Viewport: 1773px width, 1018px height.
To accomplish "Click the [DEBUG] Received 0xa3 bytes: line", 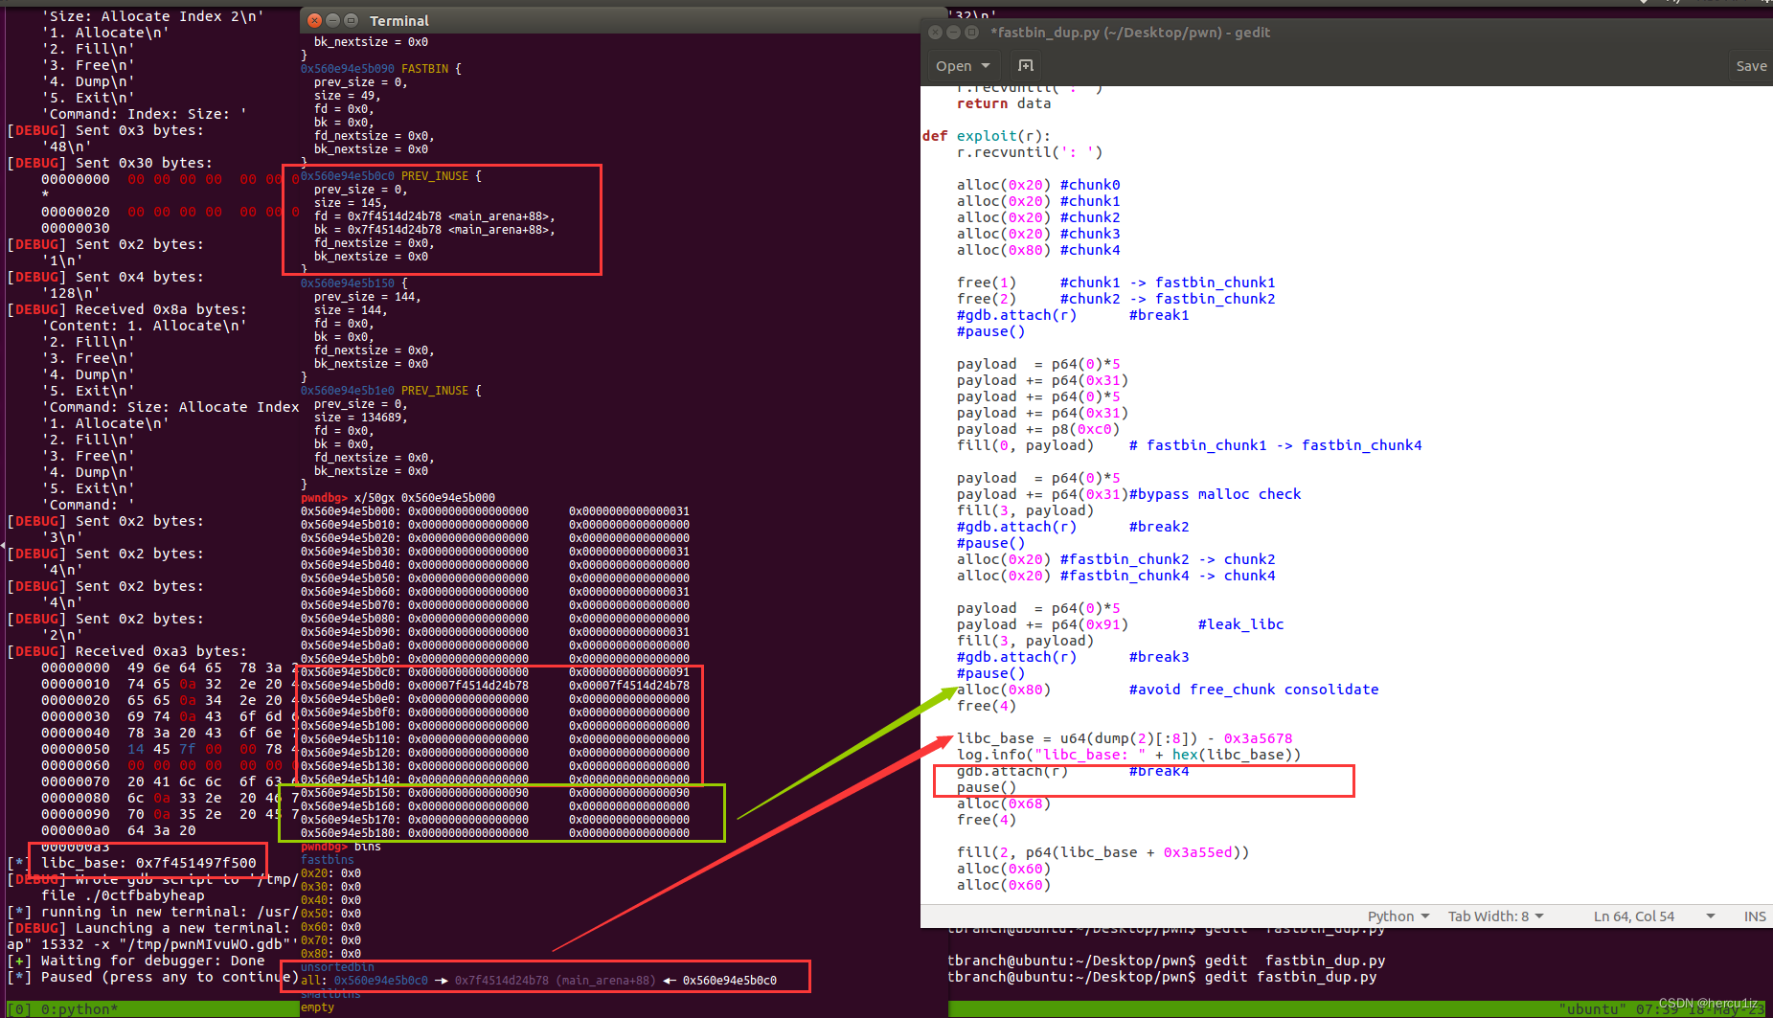I will (x=127, y=651).
